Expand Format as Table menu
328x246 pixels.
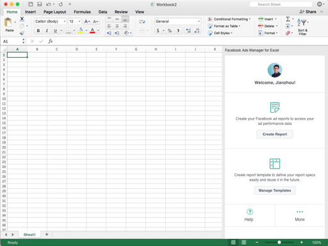[x=224, y=26]
